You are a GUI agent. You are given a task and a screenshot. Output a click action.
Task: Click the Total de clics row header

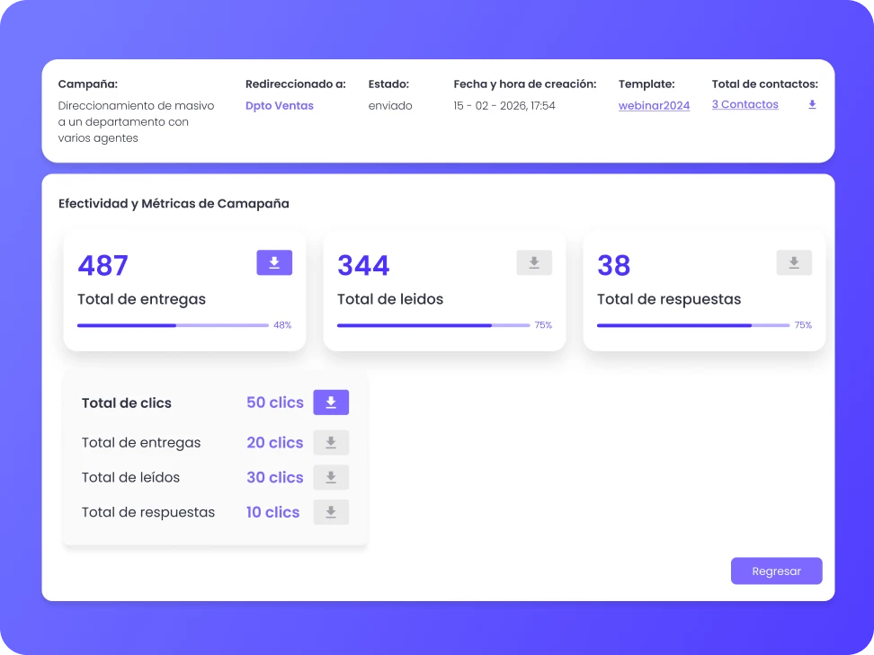126,403
